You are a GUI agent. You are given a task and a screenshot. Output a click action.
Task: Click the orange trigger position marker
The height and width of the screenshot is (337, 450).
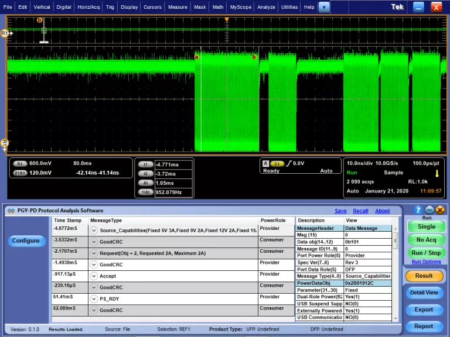(227, 20)
